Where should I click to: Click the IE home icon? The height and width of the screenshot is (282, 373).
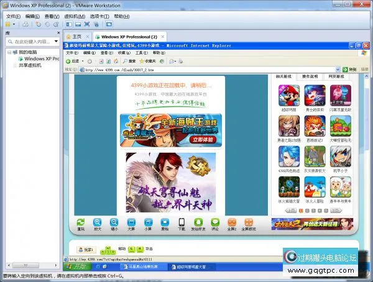coord(116,61)
